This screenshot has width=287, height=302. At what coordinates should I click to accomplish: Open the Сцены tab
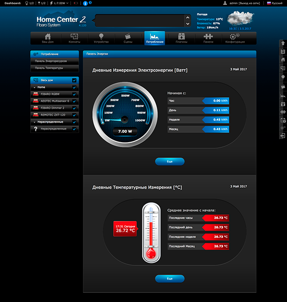point(128,38)
